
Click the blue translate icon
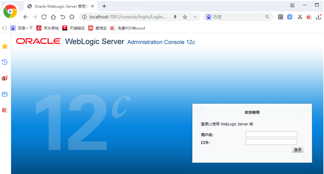click(x=290, y=17)
